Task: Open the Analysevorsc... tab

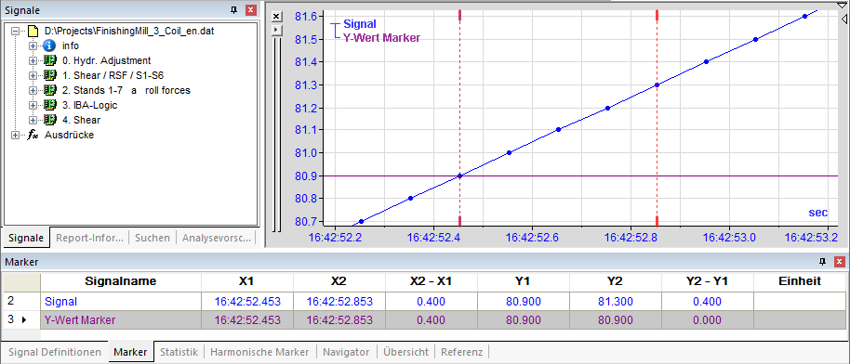Action: (217, 238)
